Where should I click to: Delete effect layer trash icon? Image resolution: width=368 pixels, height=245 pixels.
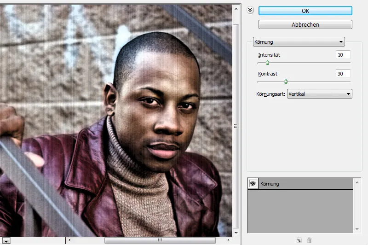pyautogui.click(x=309, y=240)
